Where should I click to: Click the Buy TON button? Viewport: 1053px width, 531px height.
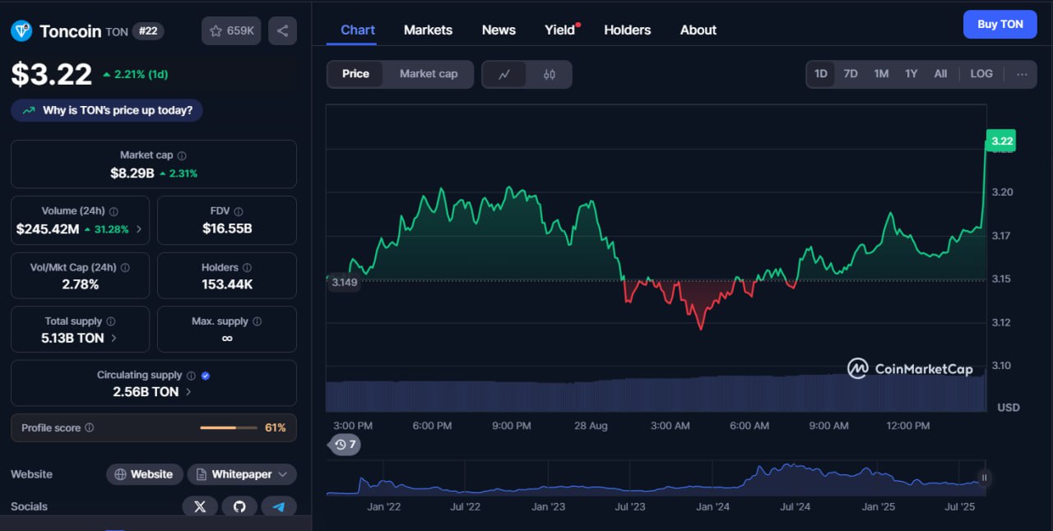point(1000,25)
